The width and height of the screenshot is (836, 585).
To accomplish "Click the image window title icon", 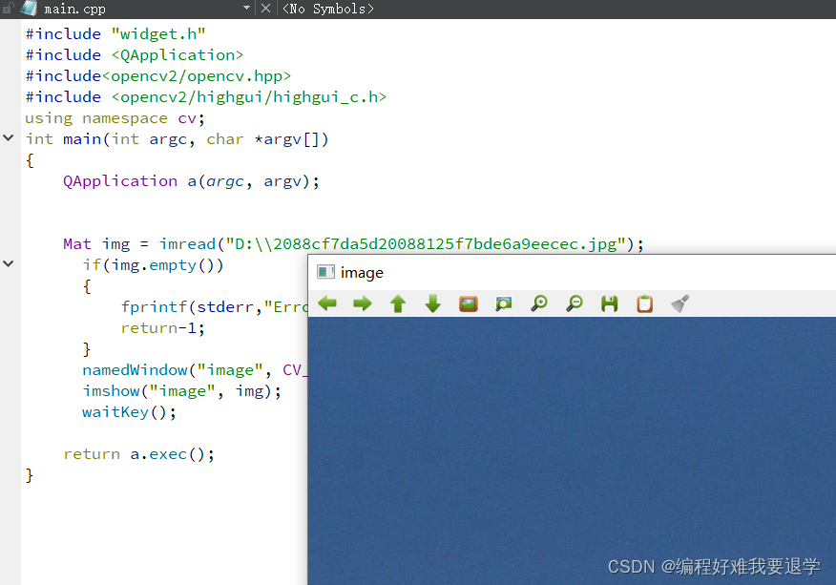I will [325, 272].
